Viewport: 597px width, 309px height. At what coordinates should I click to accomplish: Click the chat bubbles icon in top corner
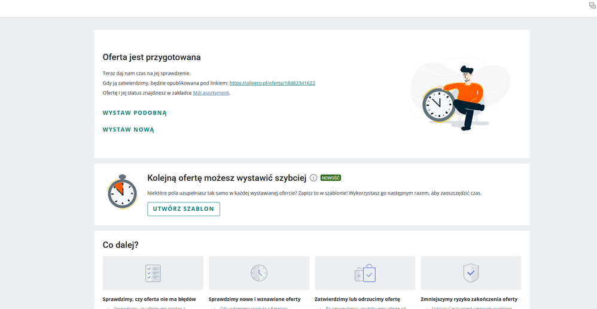(x=592, y=5)
